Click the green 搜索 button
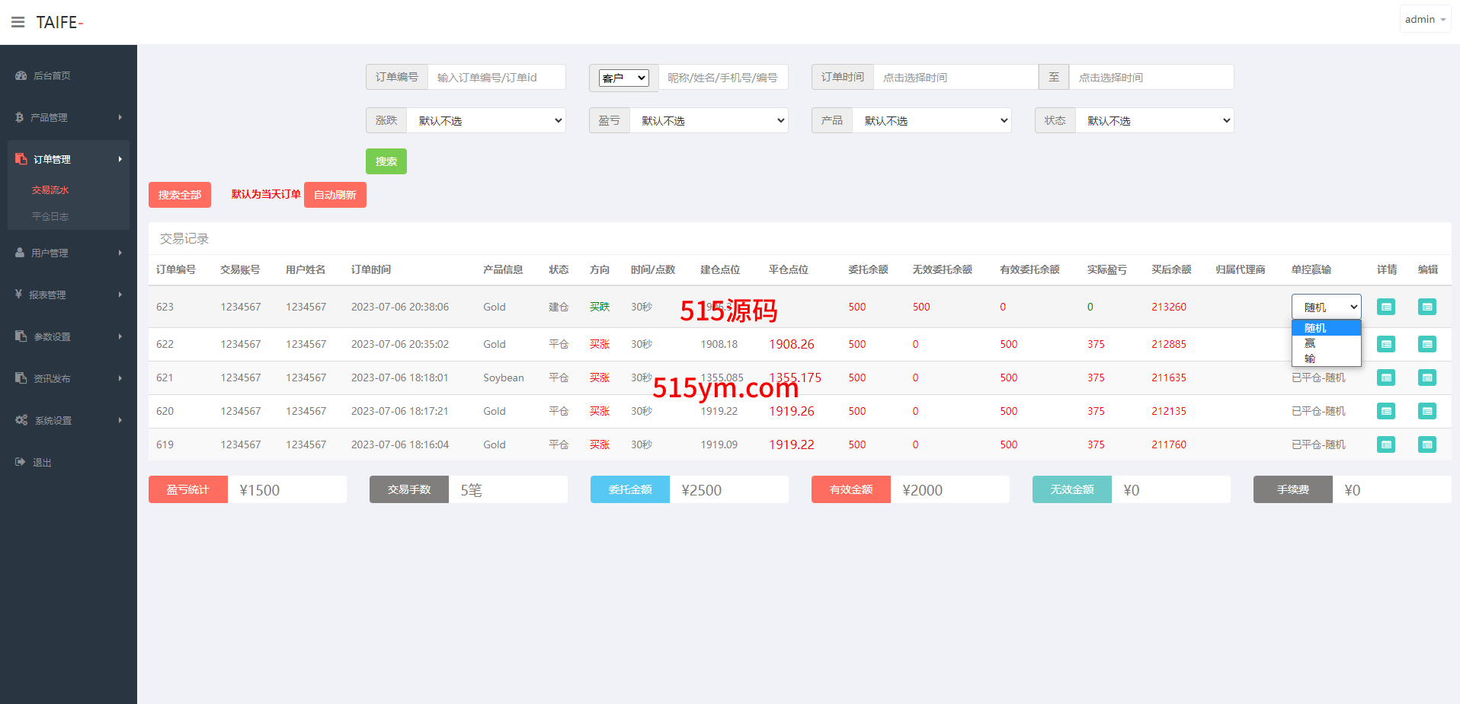 [x=386, y=161]
